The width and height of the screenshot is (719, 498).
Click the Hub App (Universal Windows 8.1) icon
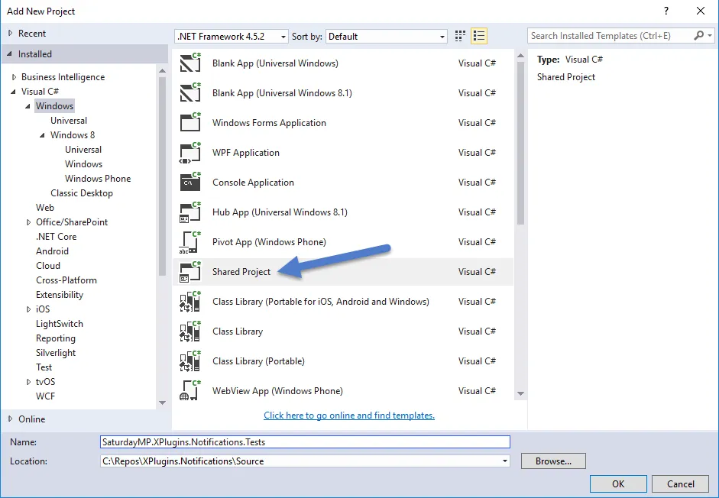click(190, 212)
